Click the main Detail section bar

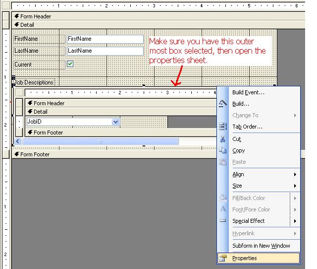158,25
